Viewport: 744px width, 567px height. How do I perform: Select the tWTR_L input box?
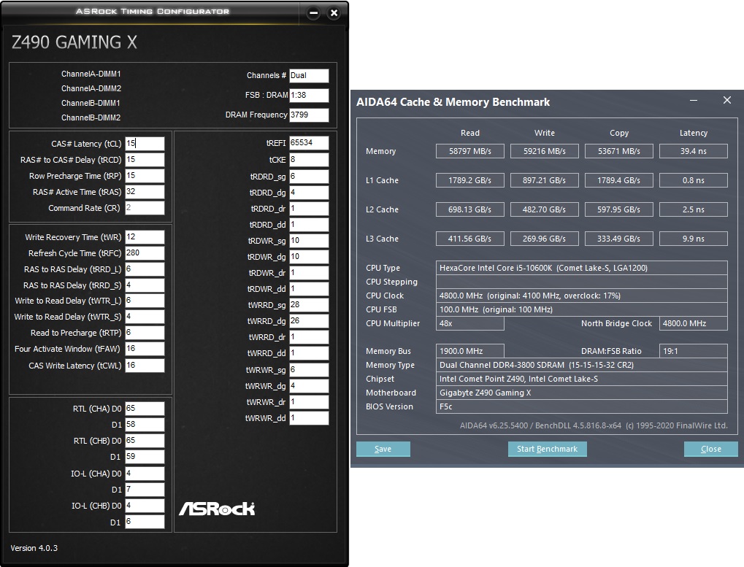[x=145, y=301]
